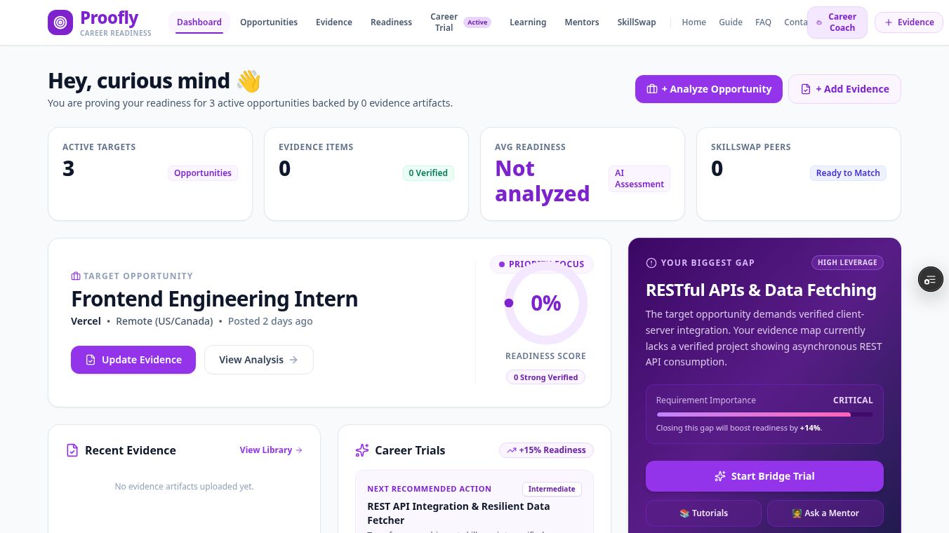949x533 pixels.
Task: Open the View Library link
Action: point(271,450)
